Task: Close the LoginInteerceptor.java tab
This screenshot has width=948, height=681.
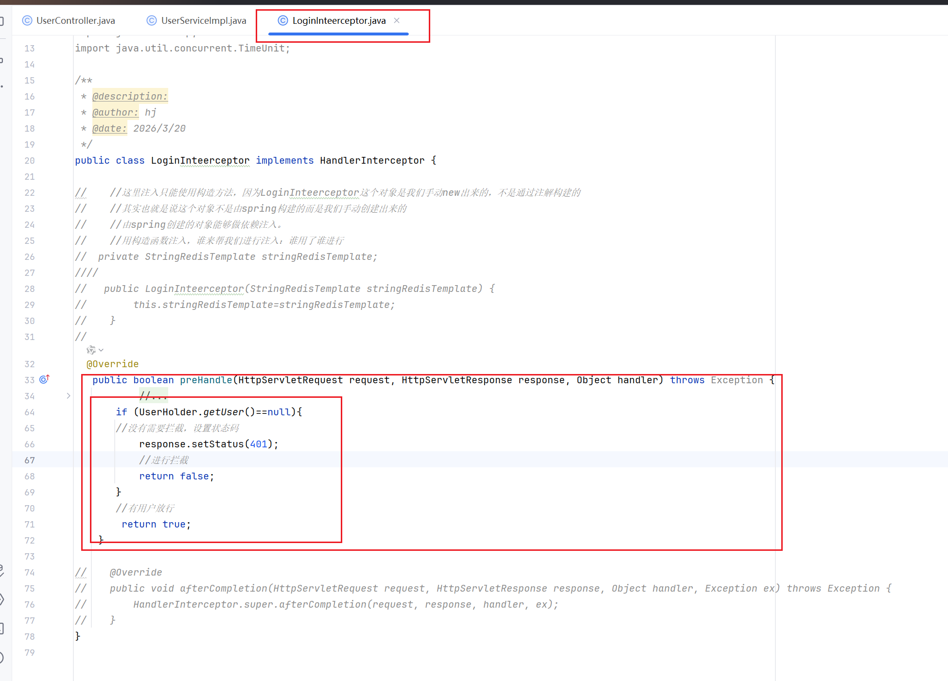Action: coord(397,20)
